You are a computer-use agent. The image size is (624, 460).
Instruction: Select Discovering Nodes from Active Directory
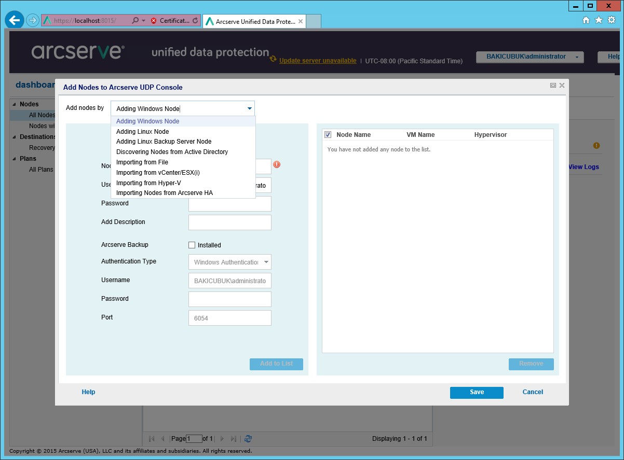[172, 152]
